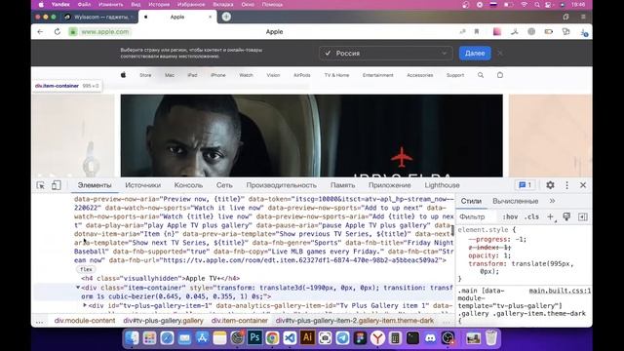Open the Lighthouse tab
This screenshot has width=624, height=351.
point(442,185)
